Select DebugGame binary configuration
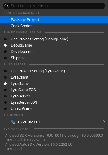Image resolution: width=108 pixels, height=155 pixels. pyautogui.click(x=54, y=45)
